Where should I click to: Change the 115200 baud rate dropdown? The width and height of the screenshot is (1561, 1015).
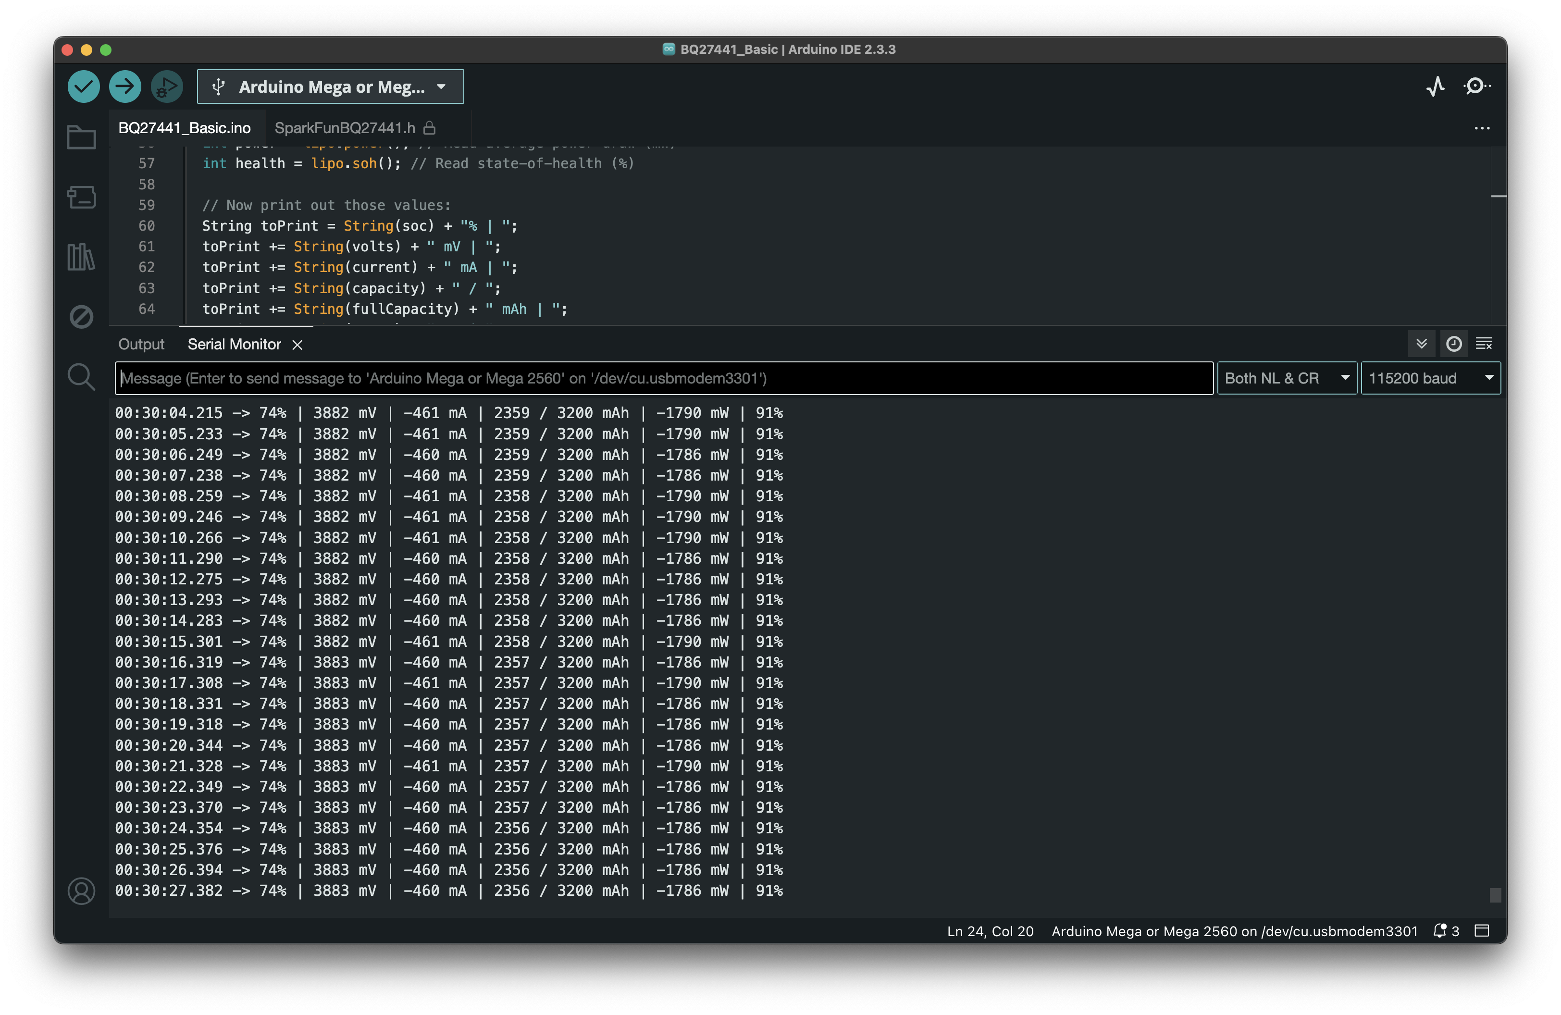click(x=1430, y=378)
